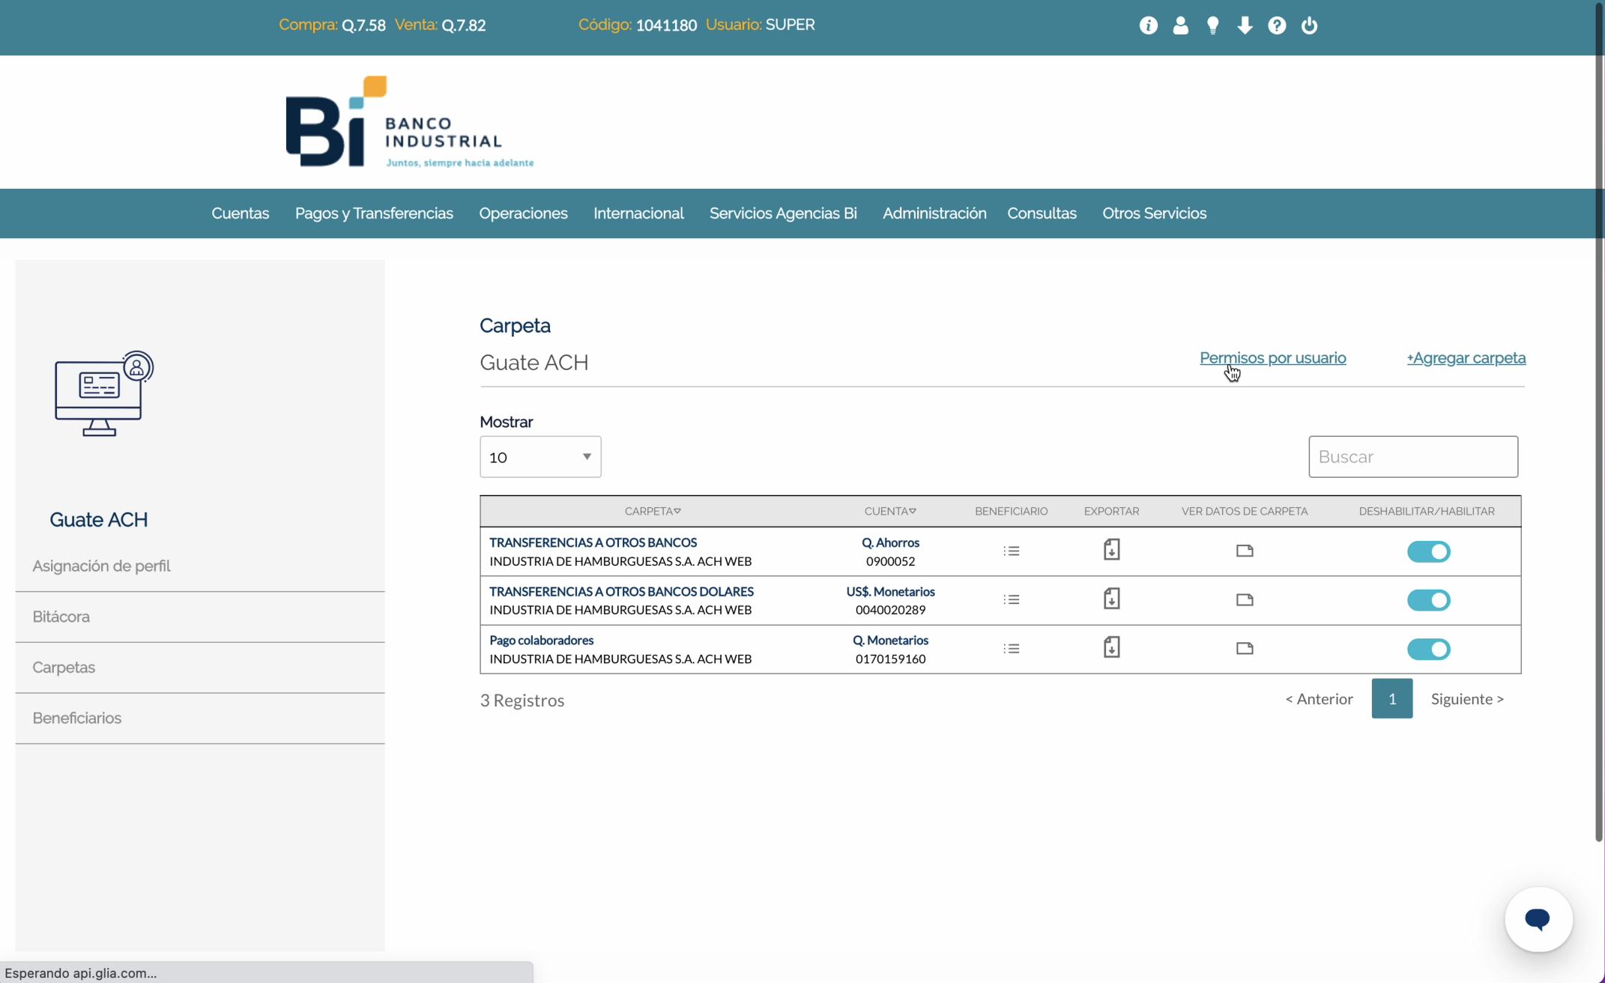Open the Administración menu
The height and width of the screenshot is (983, 1605).
click(934, 214)
